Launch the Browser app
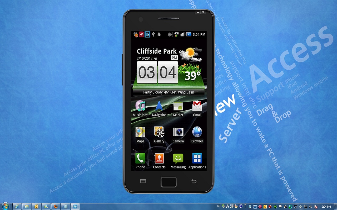Viewport: 337px width, 210px height. [x=197, y=133]
